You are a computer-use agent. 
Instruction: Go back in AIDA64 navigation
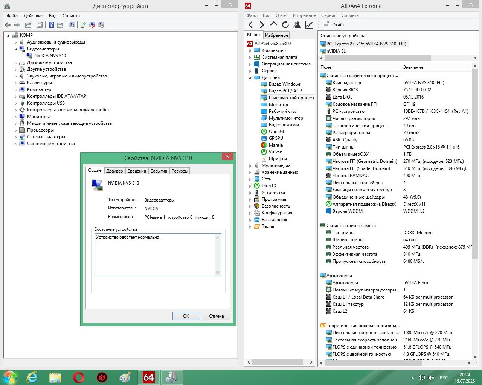[x=251, y=25]
